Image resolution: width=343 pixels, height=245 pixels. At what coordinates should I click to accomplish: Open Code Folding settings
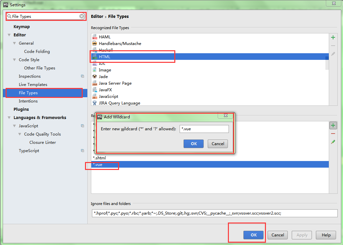coord(37,51)
